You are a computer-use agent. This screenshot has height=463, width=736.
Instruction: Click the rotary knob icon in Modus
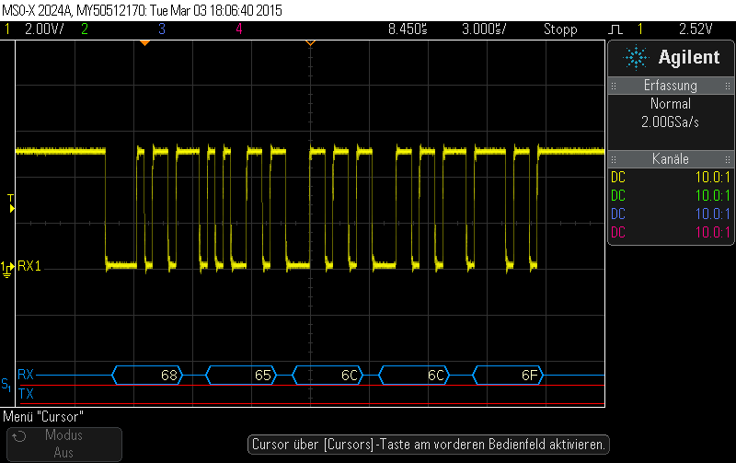19,436
